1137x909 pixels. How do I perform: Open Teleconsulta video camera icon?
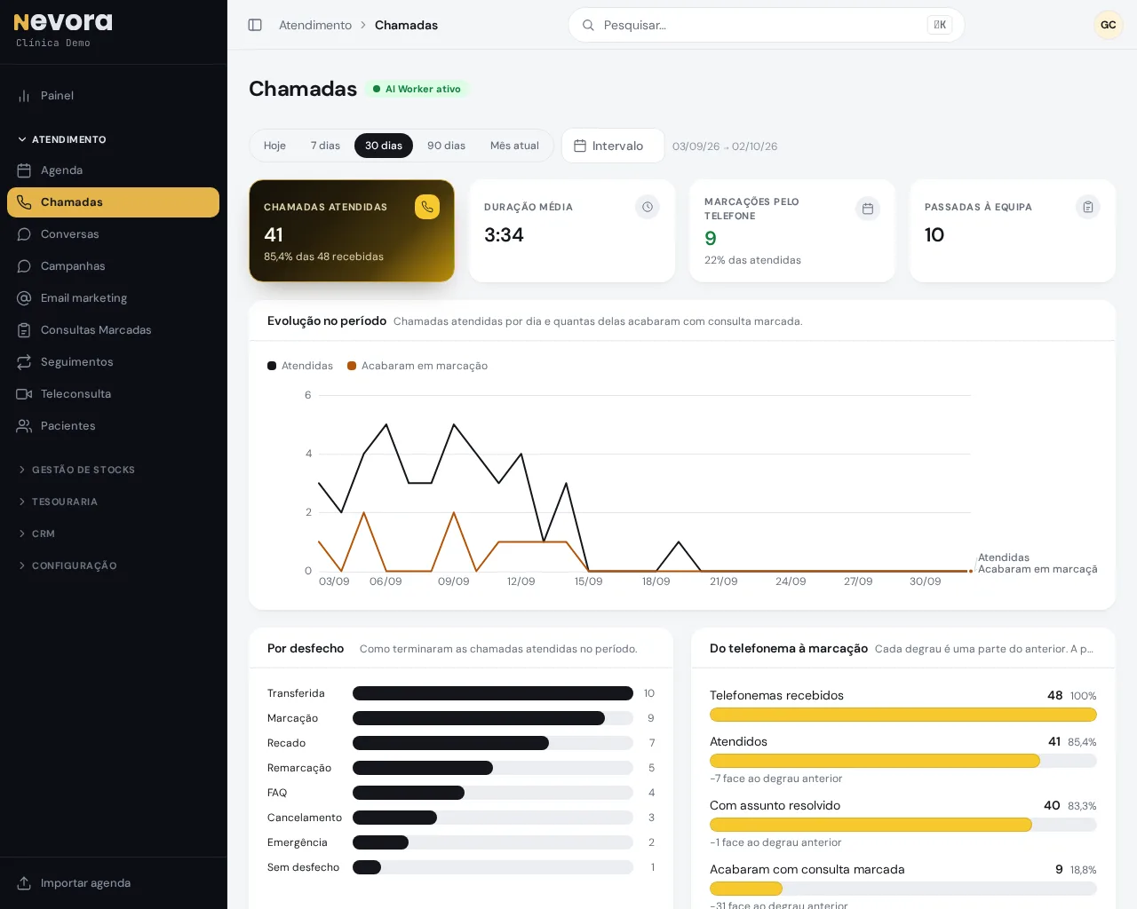point(24,394)
